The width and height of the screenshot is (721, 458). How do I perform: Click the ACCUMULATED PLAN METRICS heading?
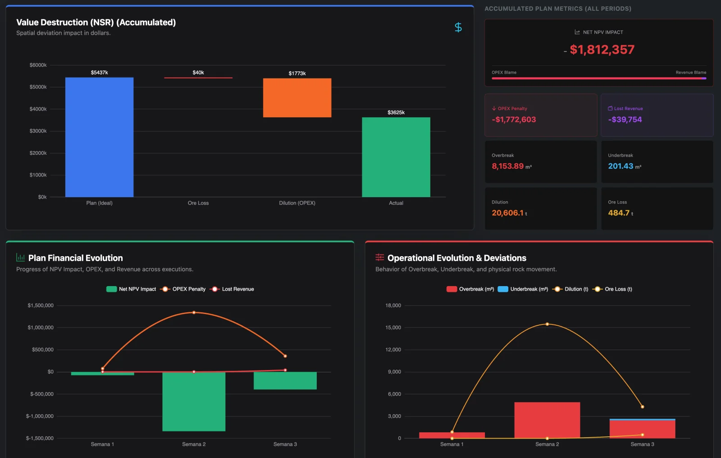click(x=558, y=9)
